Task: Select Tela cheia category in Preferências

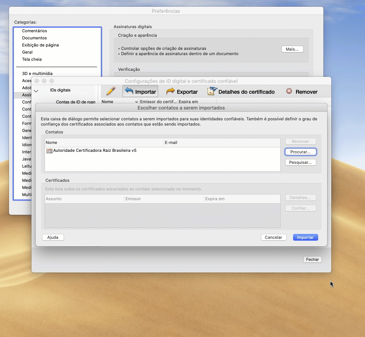Action: pyautogui.click(x=32, y=59)
